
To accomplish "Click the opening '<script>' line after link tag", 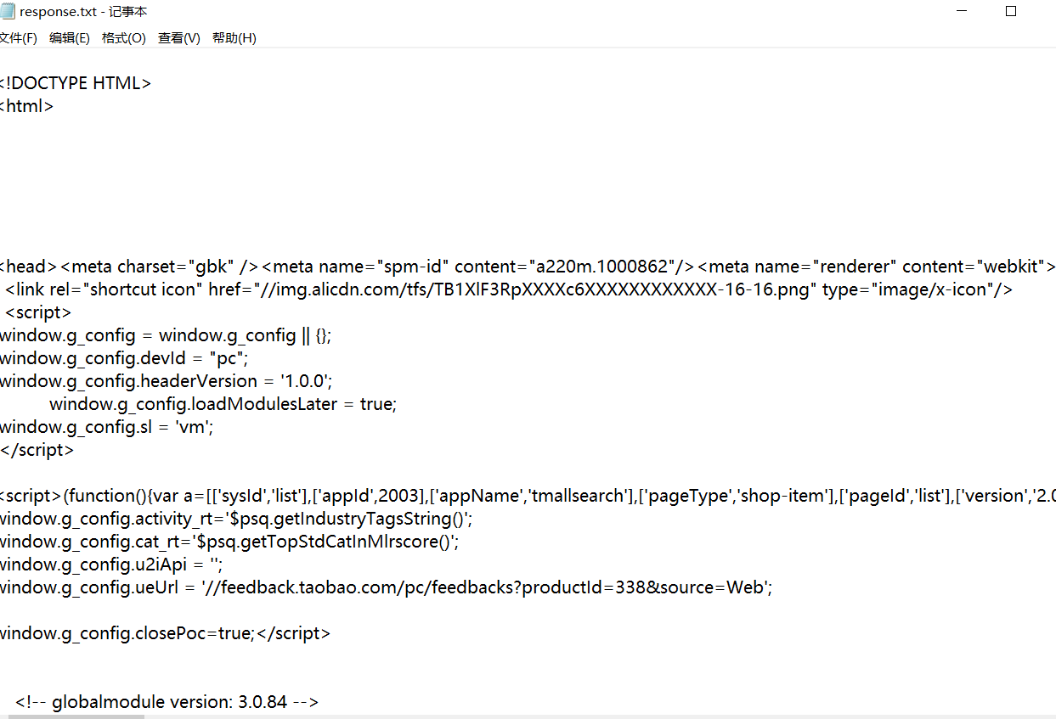I will click(38, 312).
